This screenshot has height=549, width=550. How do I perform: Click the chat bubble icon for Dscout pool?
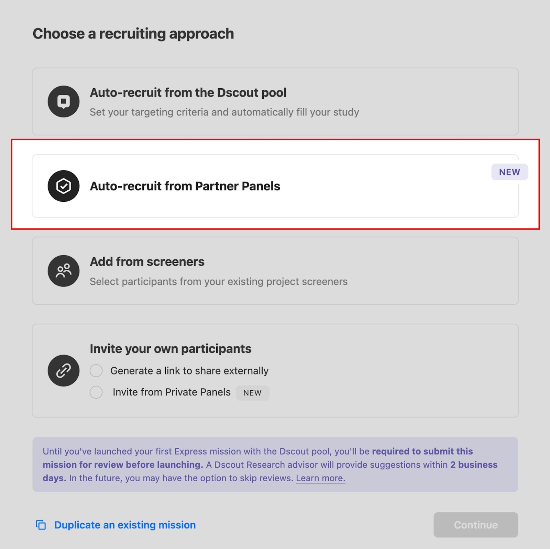[x=64, y=101]
